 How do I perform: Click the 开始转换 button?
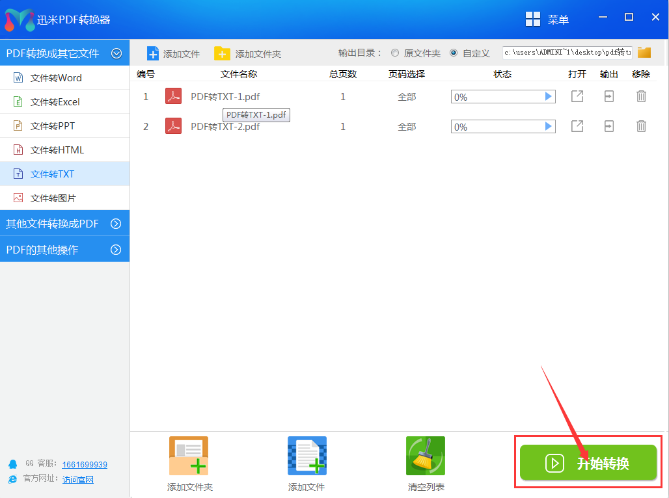(588, 463)
